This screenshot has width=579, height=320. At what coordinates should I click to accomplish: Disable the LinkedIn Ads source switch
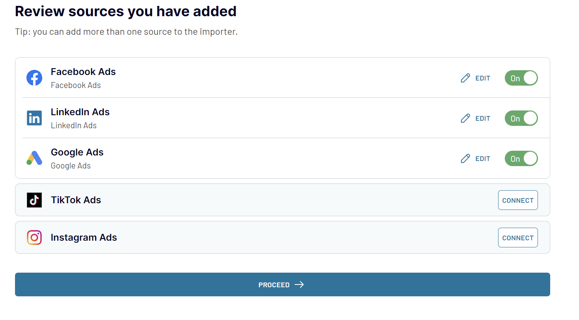point(521,118)
